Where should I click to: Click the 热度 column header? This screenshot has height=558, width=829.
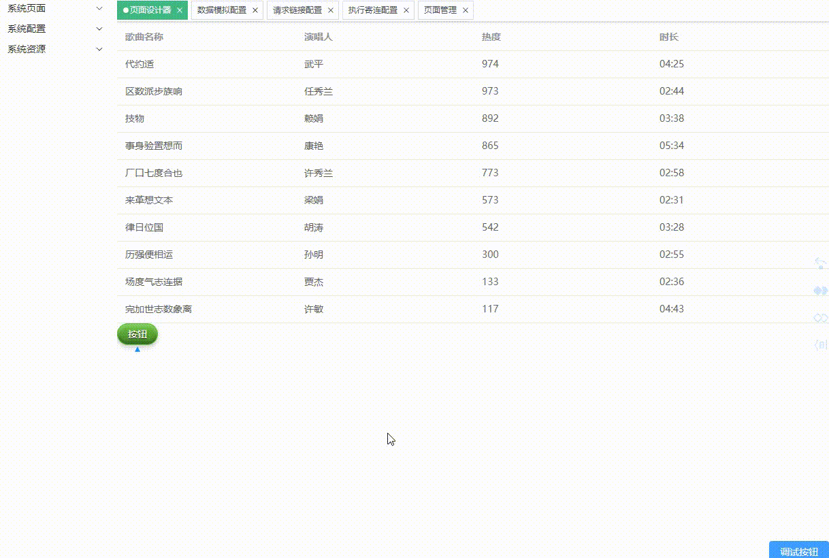click(x=490, y=37)
